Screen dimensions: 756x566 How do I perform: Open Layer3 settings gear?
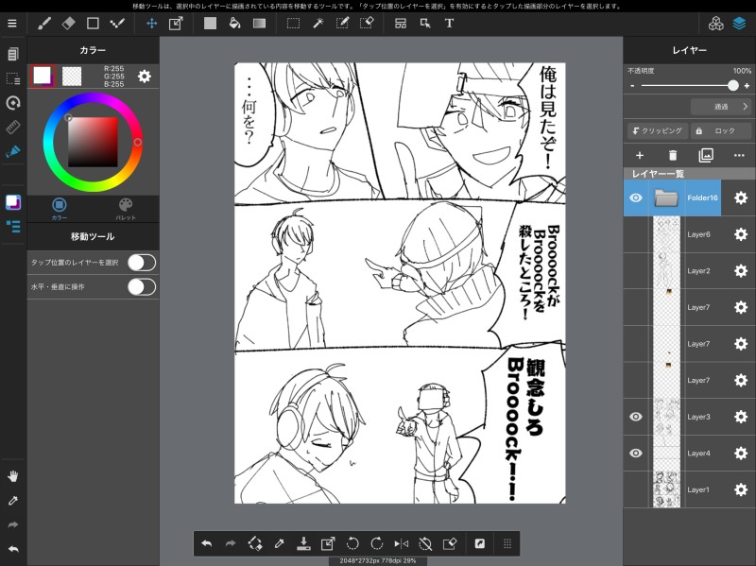741,417
